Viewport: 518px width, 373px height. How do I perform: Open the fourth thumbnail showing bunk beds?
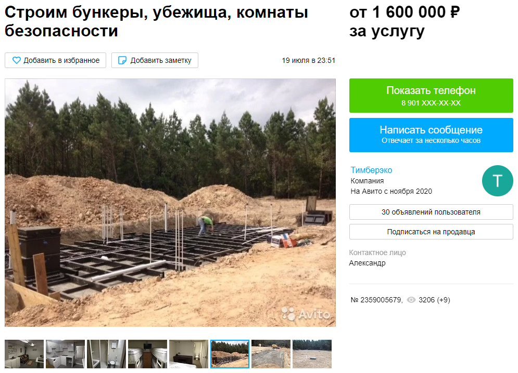(147, 354)
